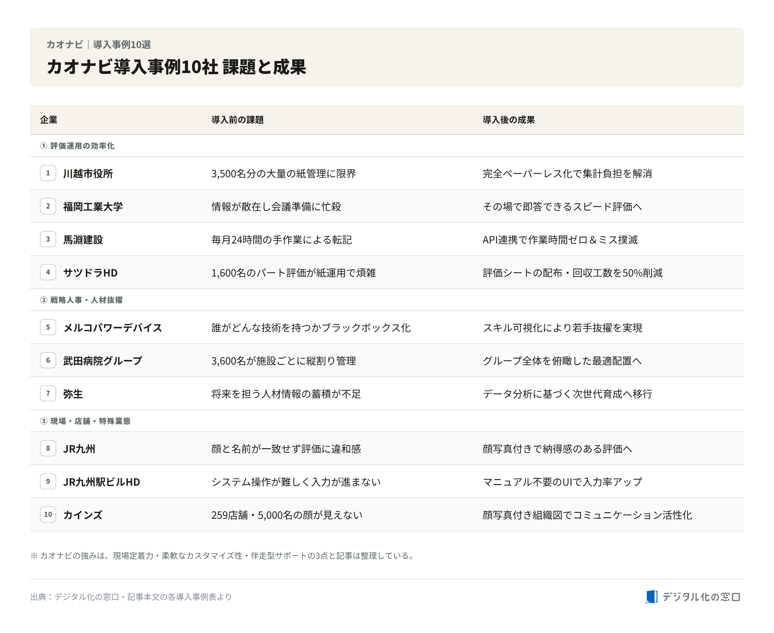The width and height of the screenshot is (774, 633).
Task: Select section label ② 戦略人事・人材抜擢
Action: tap(81, 300)
